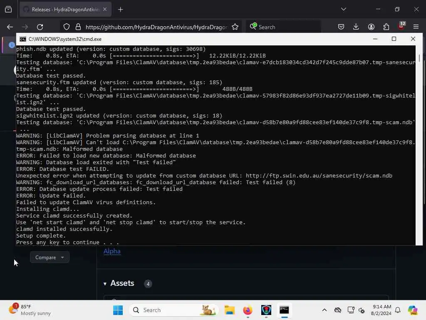Collapse the Assets section triangle
The height and width of the screenshot is (320, 426).
coord(105,284)
